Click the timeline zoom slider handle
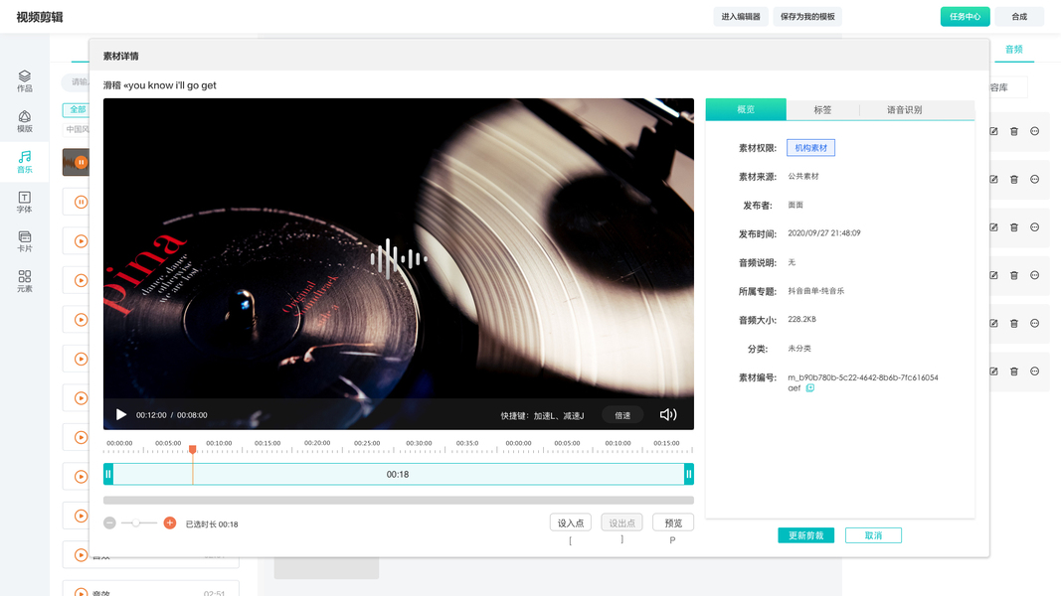The height and width of the screenshot is (596, 1061). pos(136,523)
